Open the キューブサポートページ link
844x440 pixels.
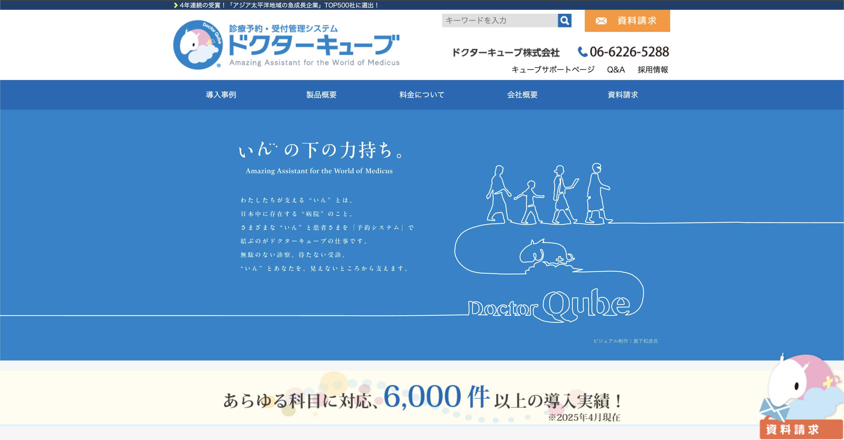[x=553, y=69]
